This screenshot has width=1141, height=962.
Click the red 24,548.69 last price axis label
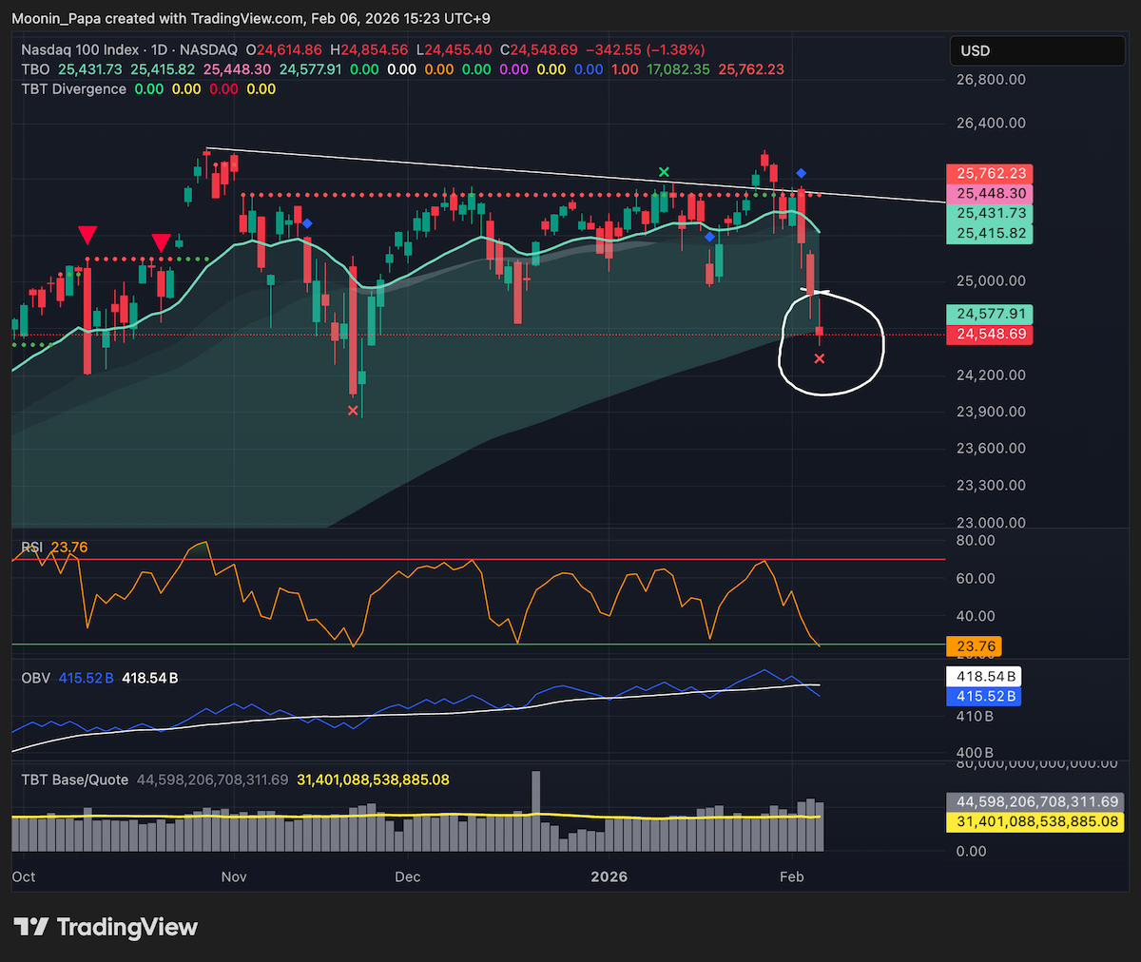point(991,335)
